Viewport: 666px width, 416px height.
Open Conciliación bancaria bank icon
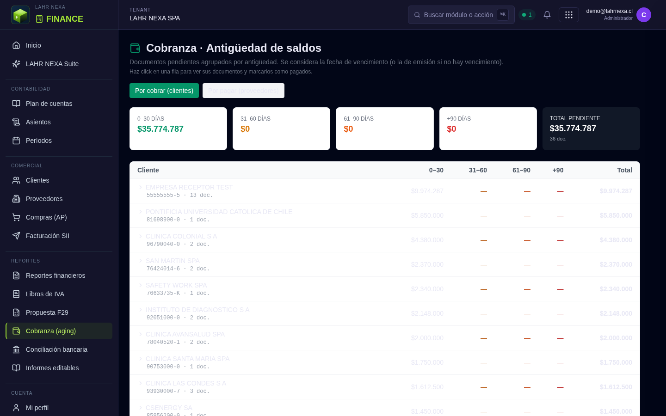pos(16,349)
